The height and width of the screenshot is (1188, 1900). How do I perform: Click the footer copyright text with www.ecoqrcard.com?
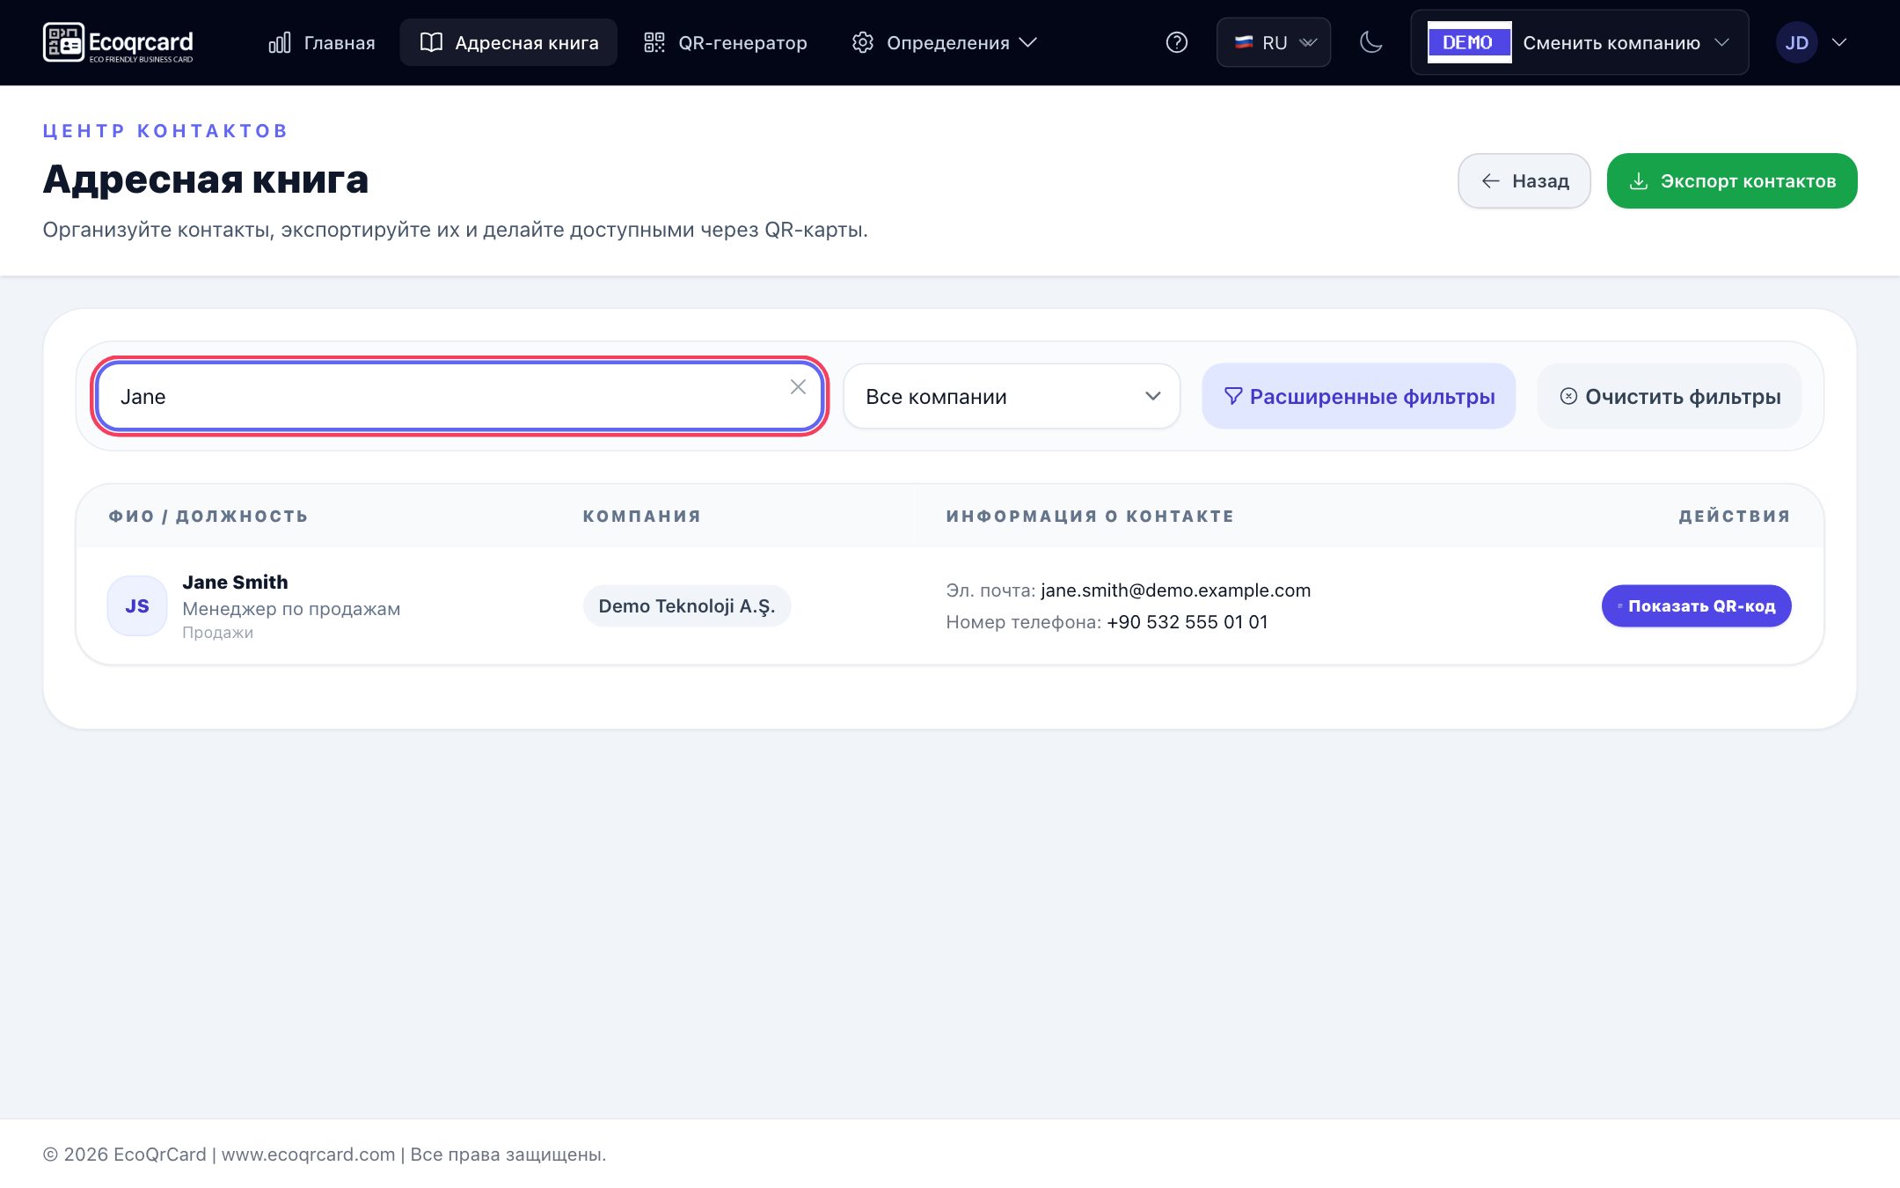click(x=325, y=1154)
